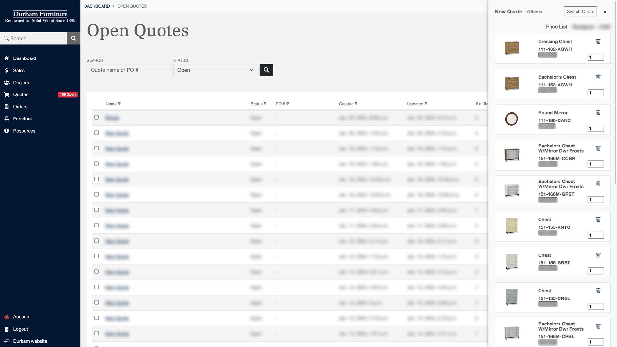Toggle the third quote row checkbox
617x347 pixels.
click(97, 148)
